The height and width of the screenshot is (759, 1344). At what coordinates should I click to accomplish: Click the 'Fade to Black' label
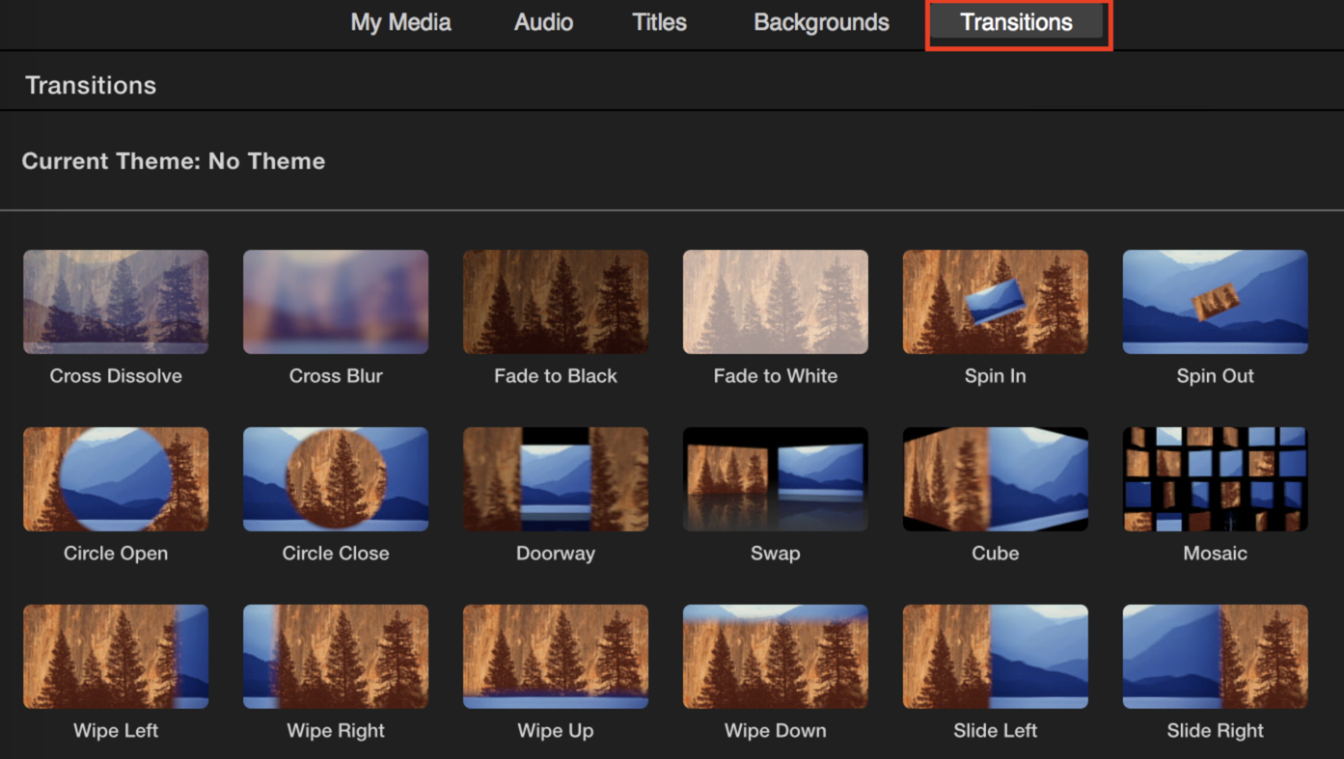tap(556, 376)
